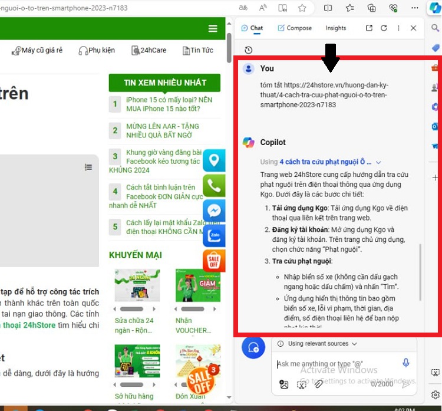Open Cách lấy lại mật khẩu Zalo link
This screenshot has width=442, height=411.
(164, 227)
